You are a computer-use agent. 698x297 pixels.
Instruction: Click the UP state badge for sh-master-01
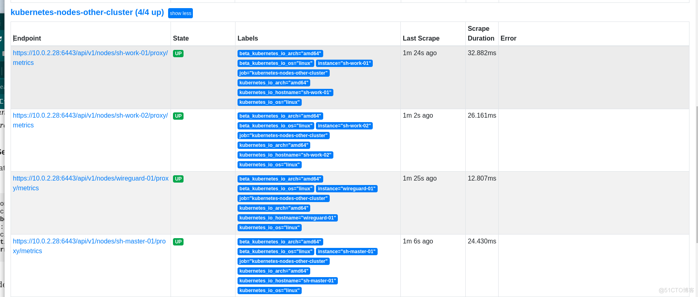178,242
